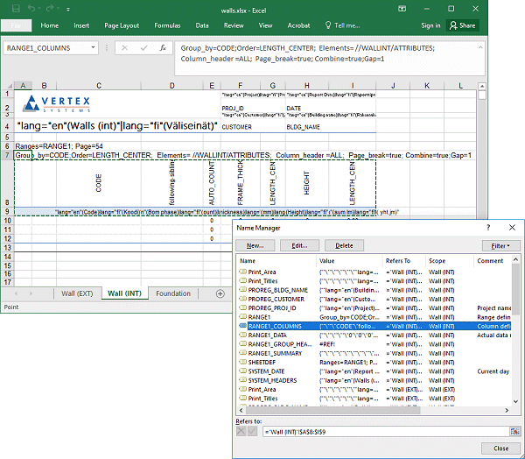Click the Refers to input field
The width and height of the screenshot is (525, 459).
[385, 431]
